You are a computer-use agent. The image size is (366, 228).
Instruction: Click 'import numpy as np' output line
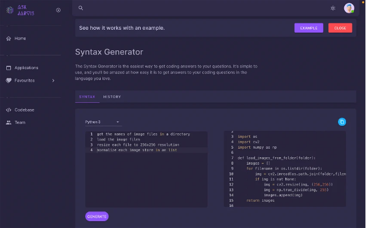tap(257, 147)
